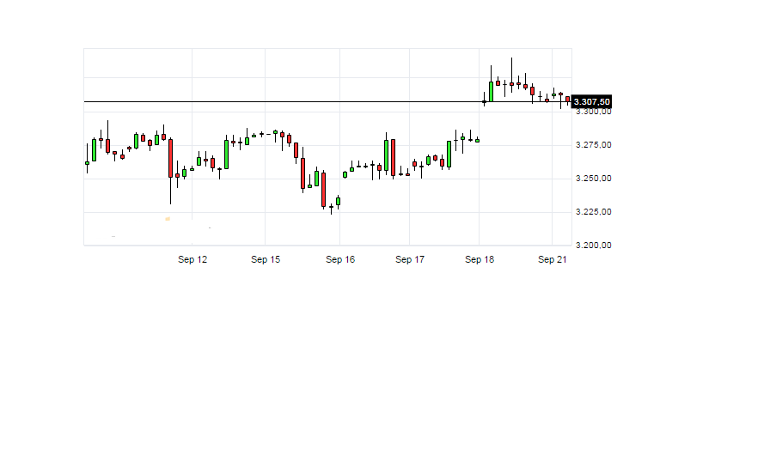Select the 3.225,00 price axis label
The height and width of the screenshot is (455, 776).
593,212
